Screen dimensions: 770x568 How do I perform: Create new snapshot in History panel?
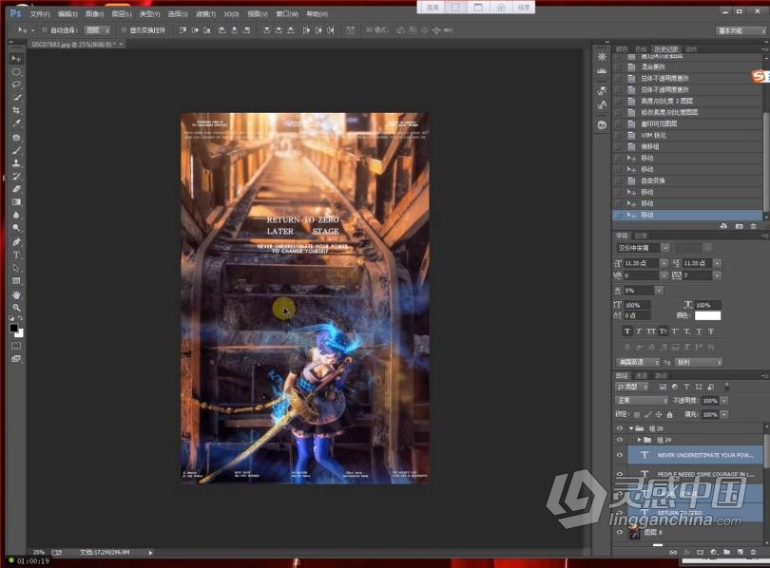pyautogui.click(x=739, y=226)
